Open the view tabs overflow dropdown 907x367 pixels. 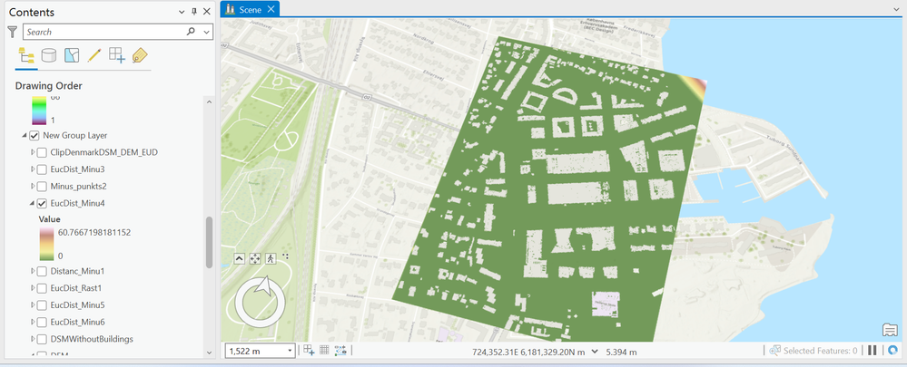tap(897, 9)
